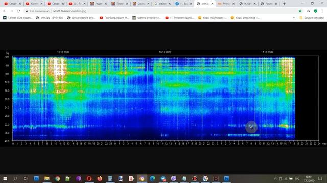Switch to the 'Редак' tab
The width and height of the screenshot is (327, 183).
[x=99, y=4]
